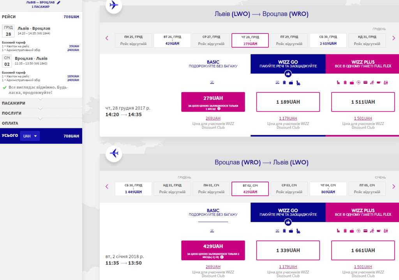
Task: Click the seat icon under outbound WIZZ GO
Action: [x=298, y=83]
